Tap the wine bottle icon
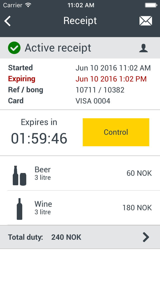 (x=19, y=209)
